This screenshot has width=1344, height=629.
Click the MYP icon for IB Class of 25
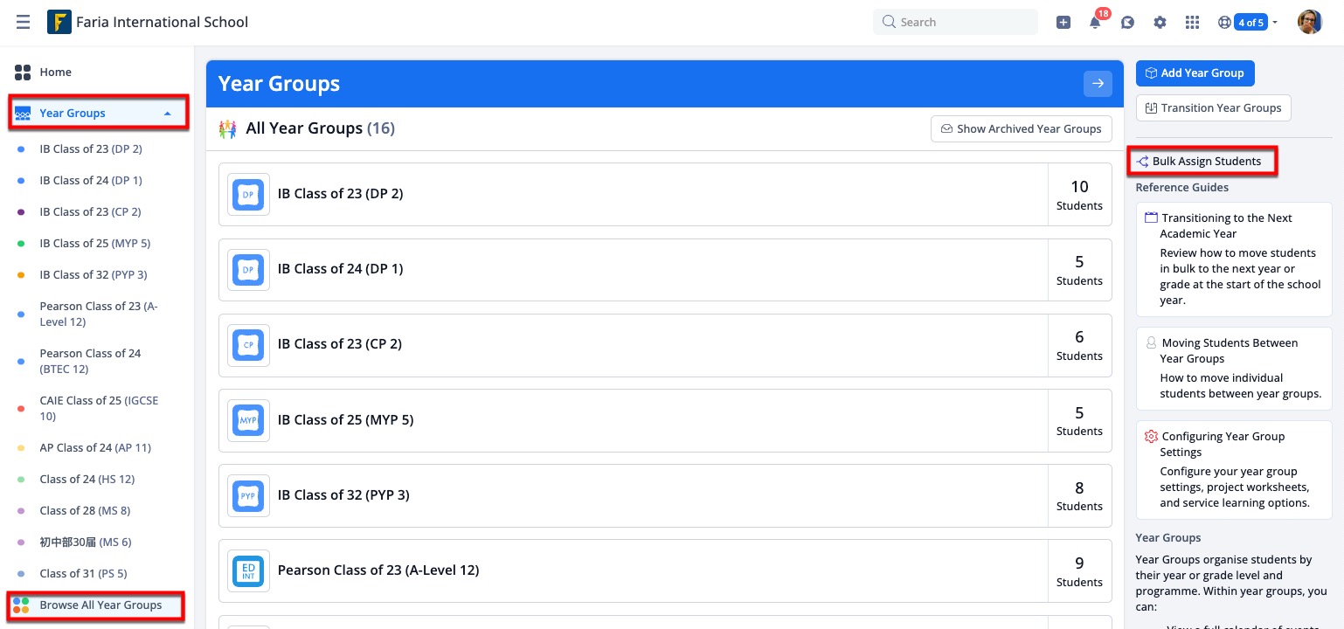pyautogui.click(x=249, y=420)
